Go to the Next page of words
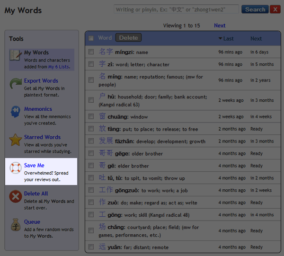 220,26
